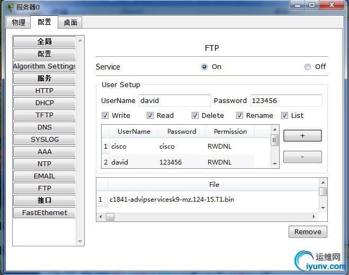Open the HTTP service settings

pos(44,91)
